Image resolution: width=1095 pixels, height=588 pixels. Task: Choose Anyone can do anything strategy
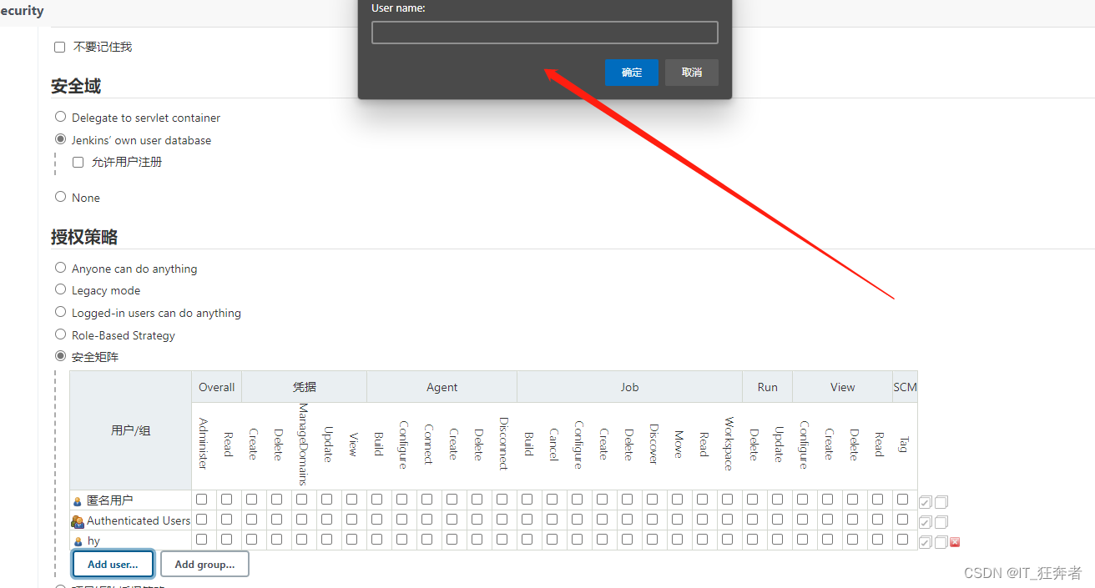tap(60, 268)
